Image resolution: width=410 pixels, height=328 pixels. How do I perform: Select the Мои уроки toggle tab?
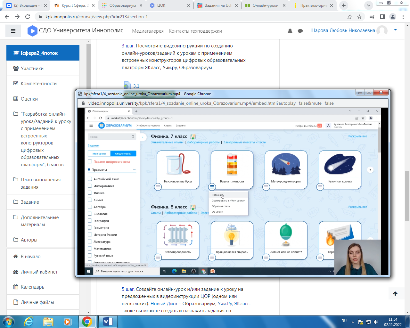pyautogui.click(x=99, y=154)
